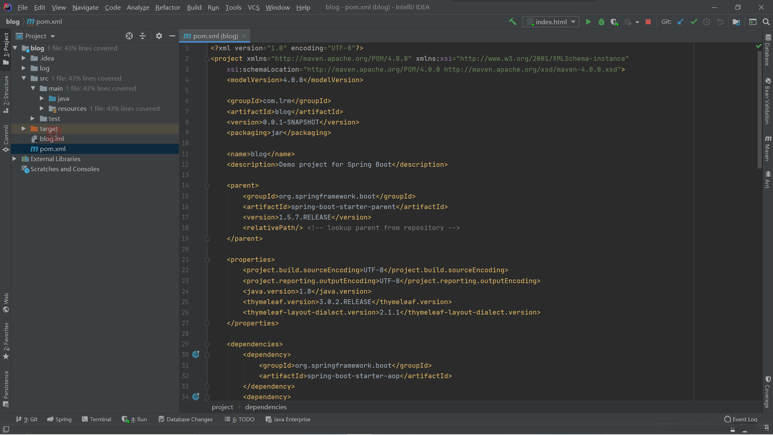Expand External Libraries node

tap(14, 159)
